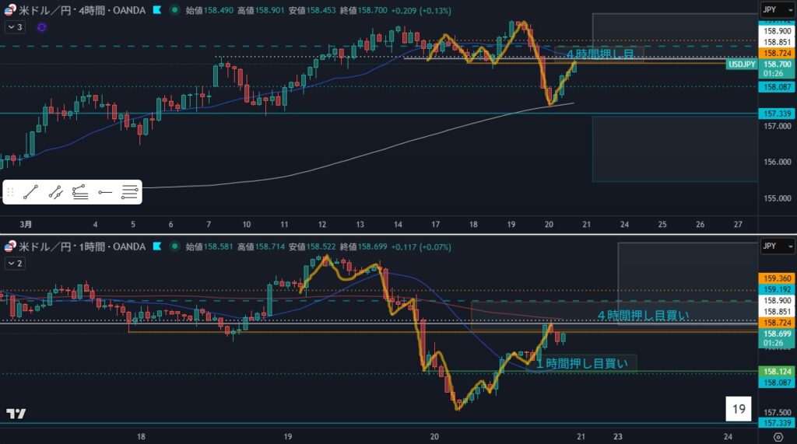Select the trend line drawing tool
The image size is (797, 444).
coord(31,191)
